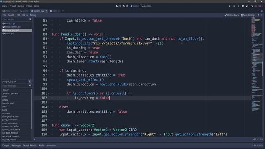Open dash_fx.gd script
The image size is (265, 149).
(10, 24)
